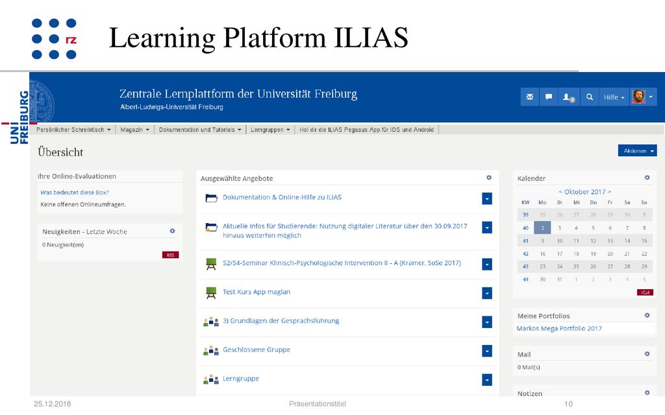Open the Hilfe dropdown in header
Image resolution: width=665 pixels, height=415 pixels.
point(614,97)
